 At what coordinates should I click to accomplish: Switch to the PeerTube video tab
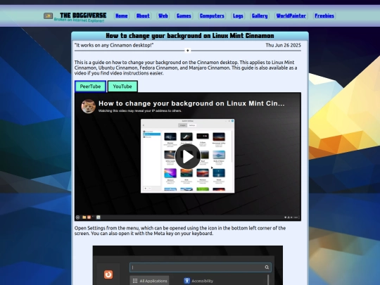pyautogui.click(x=90, y=87)
